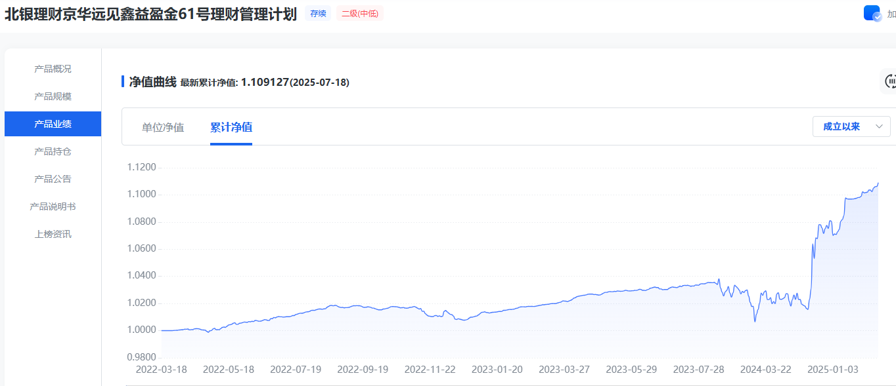Switch to the 单位净值 tab
896x386 pixels.
point(163,127)
